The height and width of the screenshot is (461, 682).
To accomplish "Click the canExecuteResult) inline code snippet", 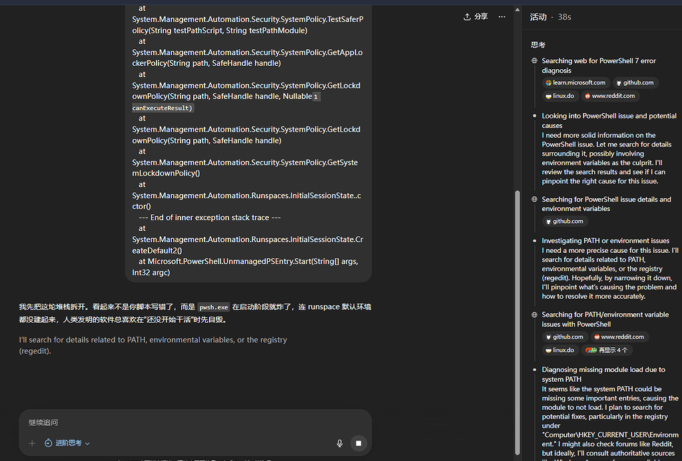I will tap(163, 108).
